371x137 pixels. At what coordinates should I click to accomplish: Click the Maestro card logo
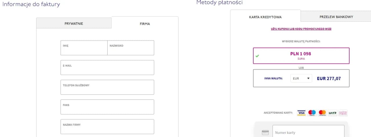312,113
